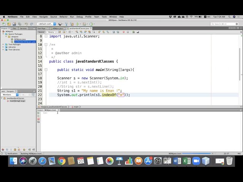This screenshot has width=243, height=182.
Task: Click the Redo toolbar icon
Action: [32, 24]
